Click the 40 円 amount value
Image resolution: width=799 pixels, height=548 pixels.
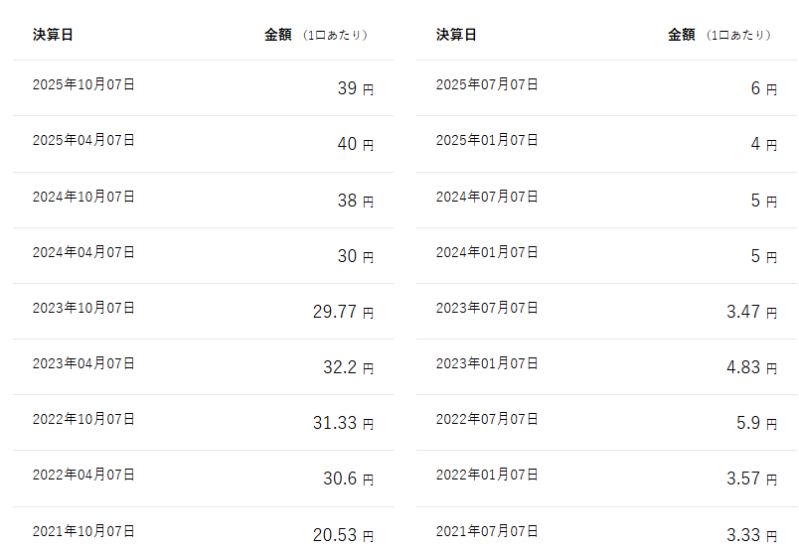click(x=355, y=144)
